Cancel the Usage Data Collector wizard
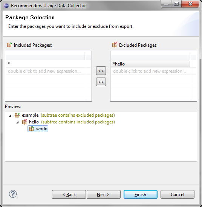Screen dimensions: 202x207 point(178,194)
